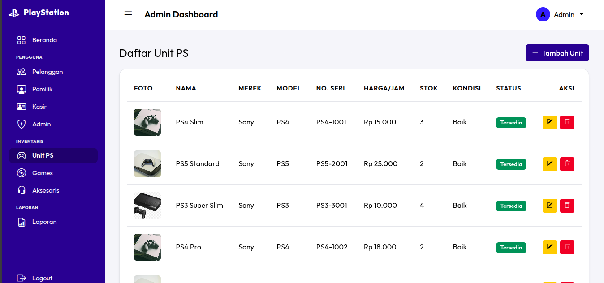Click the PS3 Super Slim photo thumbnail
The height and width of the screenshot is (283, 604).
(147, 206)
